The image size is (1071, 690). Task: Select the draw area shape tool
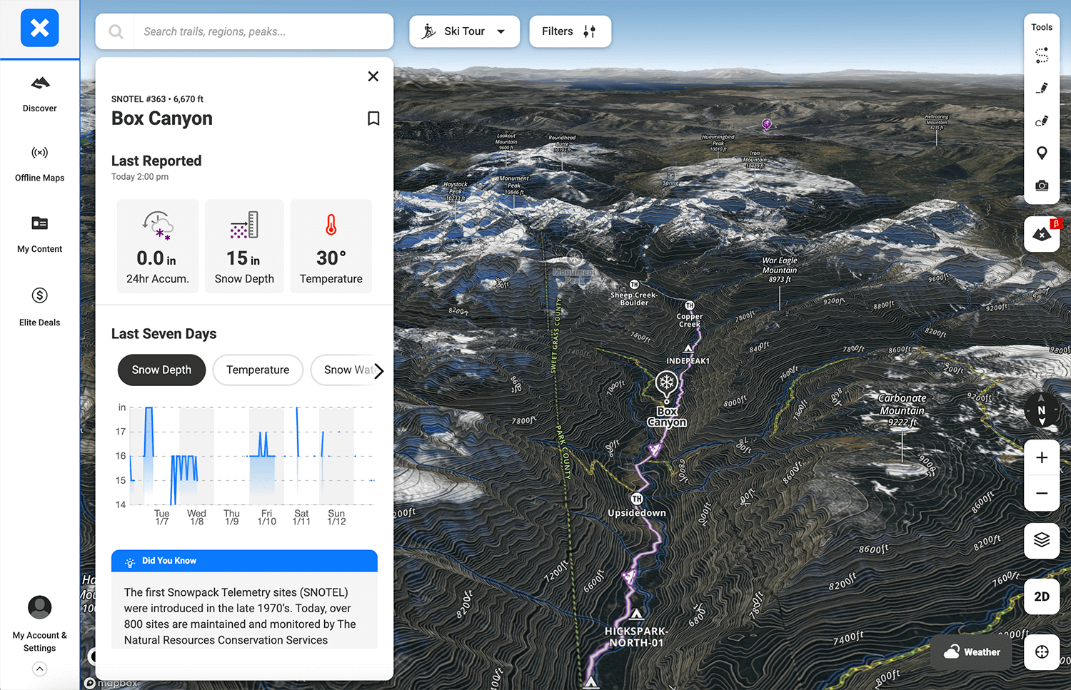(1042, 121)
